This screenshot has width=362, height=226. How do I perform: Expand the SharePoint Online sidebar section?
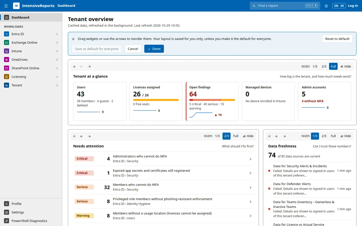[x=57, y=68]
